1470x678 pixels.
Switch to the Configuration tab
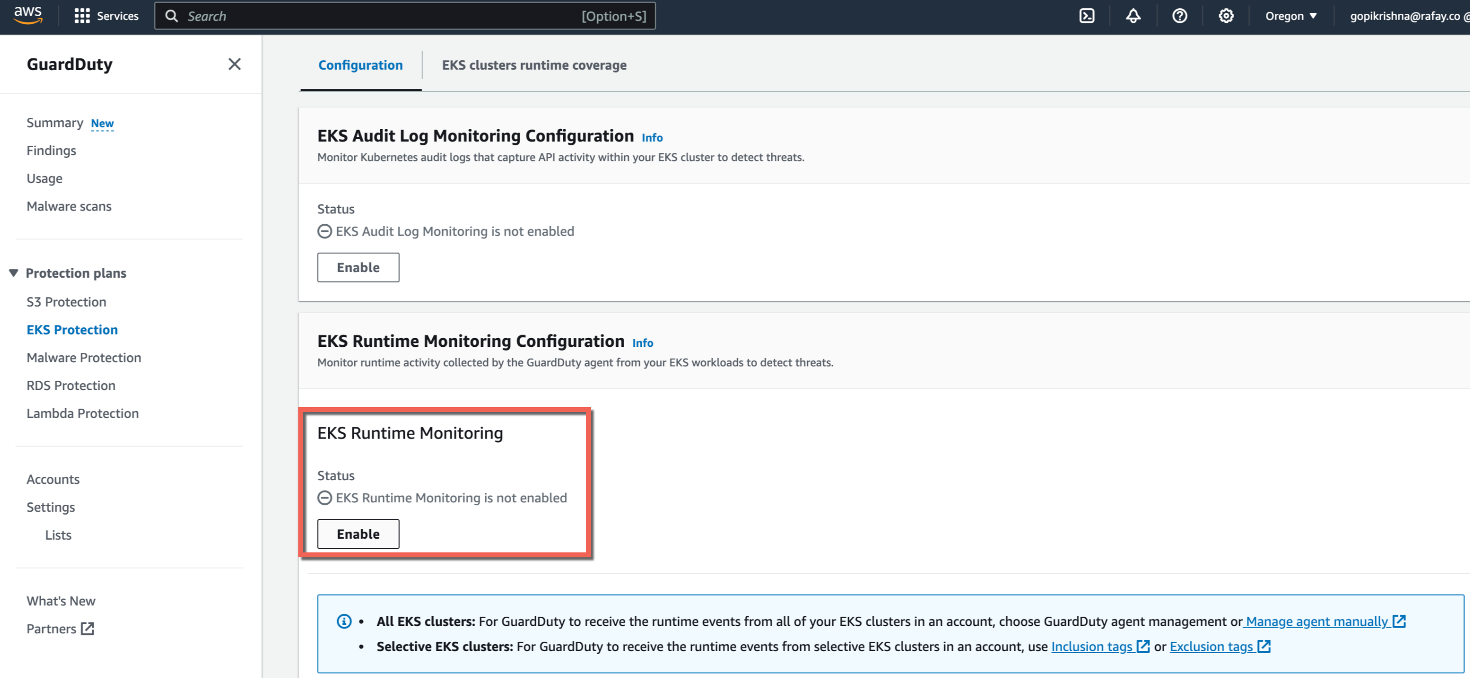click(x=361, y=65)
